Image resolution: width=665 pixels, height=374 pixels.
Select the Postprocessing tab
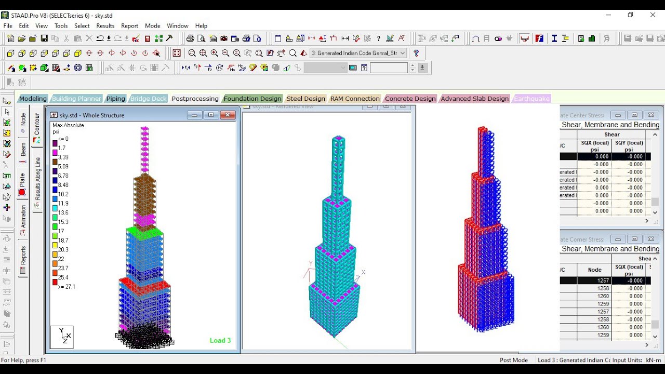tap(195, 98)
